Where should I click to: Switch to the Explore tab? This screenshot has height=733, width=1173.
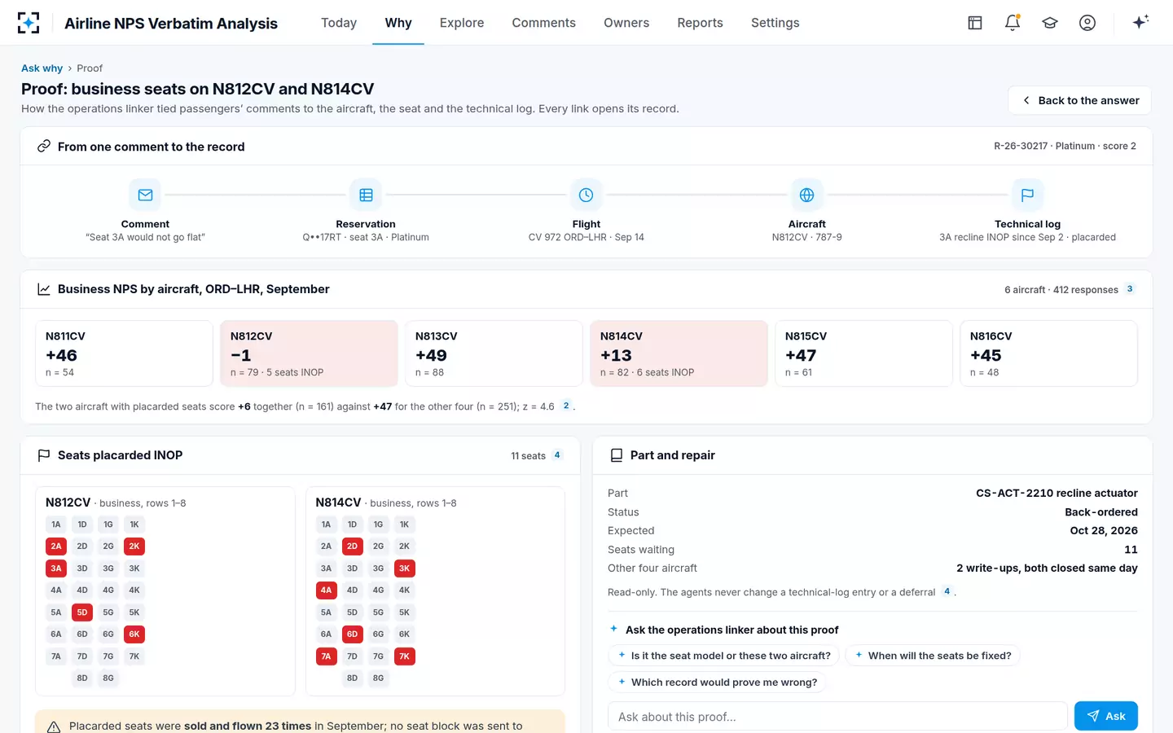click(462, 23)
